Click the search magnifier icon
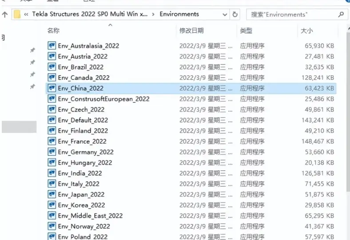Screen dimensions: 350x240 coord(341,15)
